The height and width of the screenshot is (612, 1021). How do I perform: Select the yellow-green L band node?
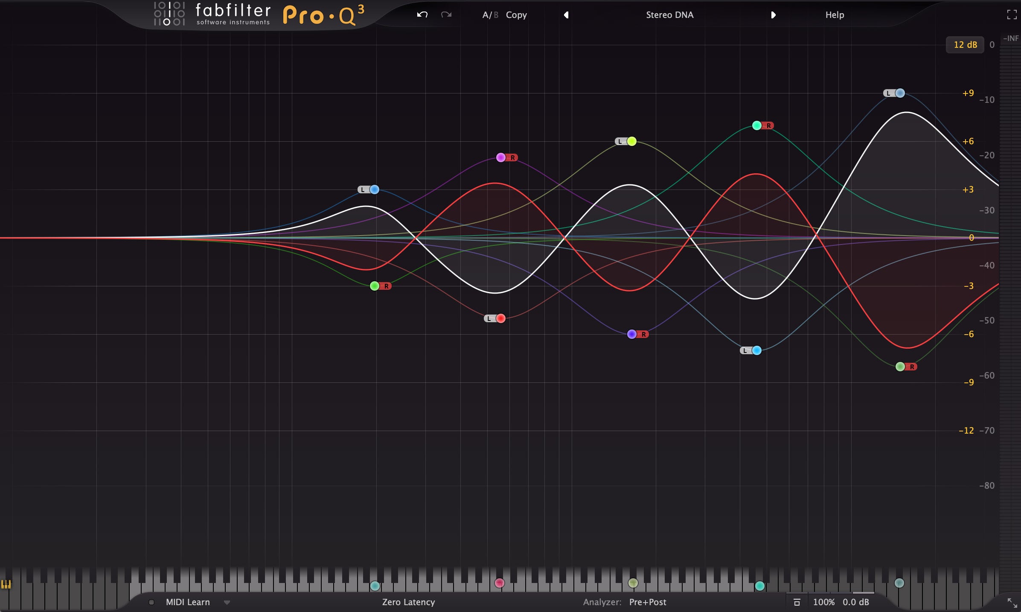click(632, 141)
